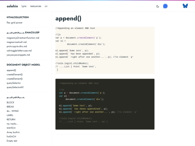Image resolution: width=195 pixels, height=146 pixels.
Task: Open the Lynx nav item
Action: click(x=24, y=6)
